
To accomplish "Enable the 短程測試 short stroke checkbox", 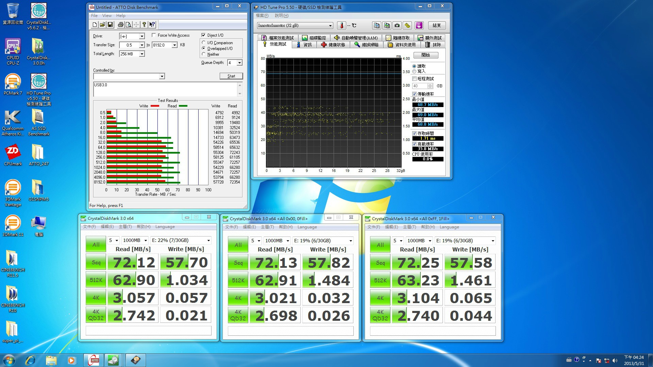I will 414,78.
